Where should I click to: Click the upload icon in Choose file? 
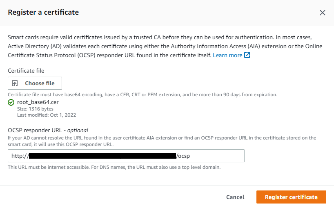[x=15, y=83]
